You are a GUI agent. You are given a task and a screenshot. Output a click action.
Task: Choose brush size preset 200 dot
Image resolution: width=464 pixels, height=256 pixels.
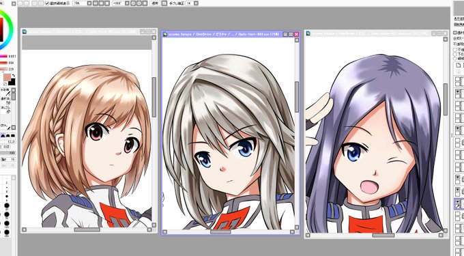pos(7,231)
